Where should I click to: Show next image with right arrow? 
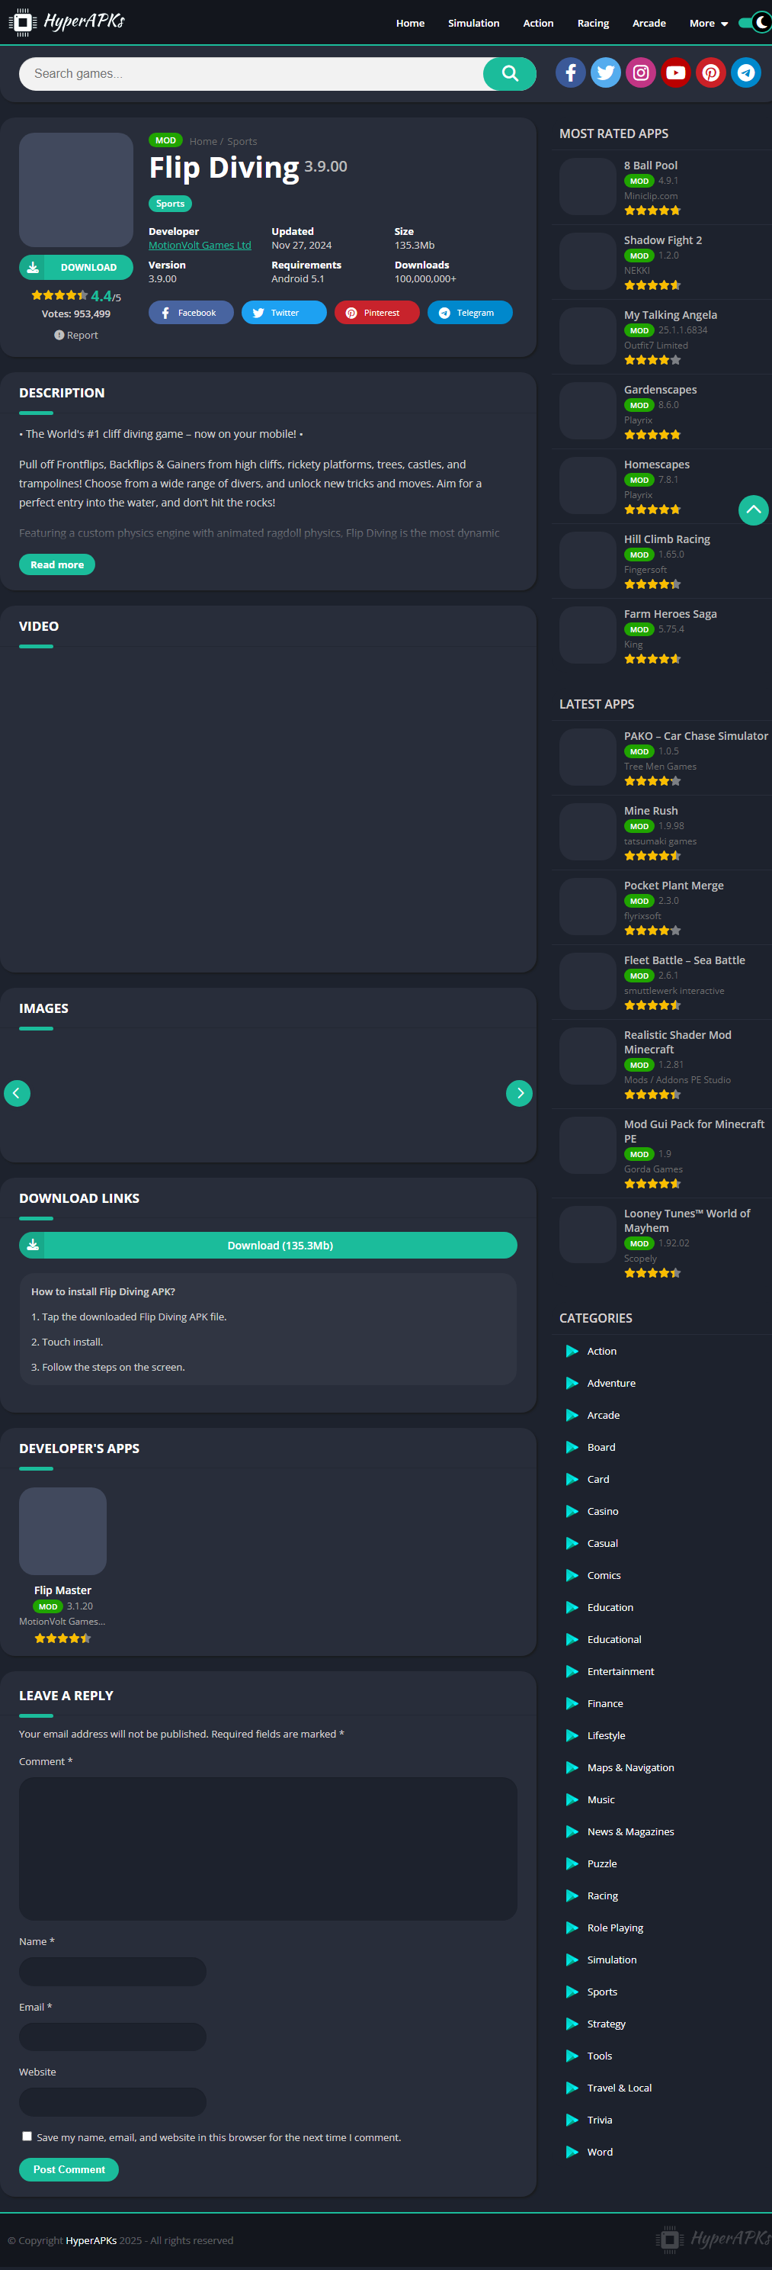[519, 1093]
